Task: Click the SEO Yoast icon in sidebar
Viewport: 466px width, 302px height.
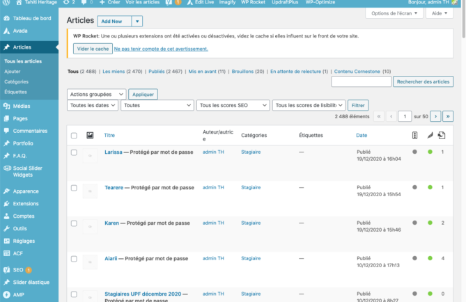Action: point(6,270)
